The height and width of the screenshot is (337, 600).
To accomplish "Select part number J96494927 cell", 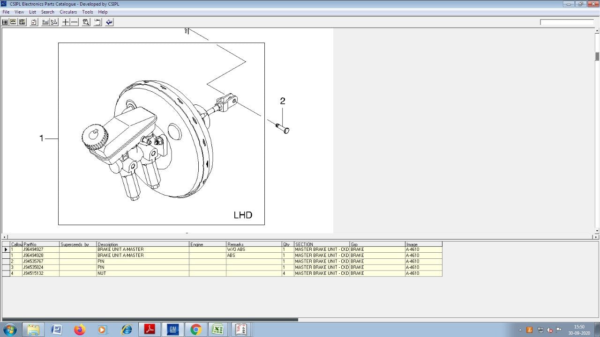I will tap(41, 249).
